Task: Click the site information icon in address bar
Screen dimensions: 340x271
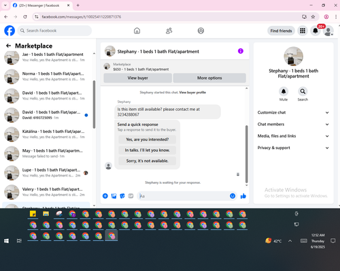Action: tap(37, 17)
